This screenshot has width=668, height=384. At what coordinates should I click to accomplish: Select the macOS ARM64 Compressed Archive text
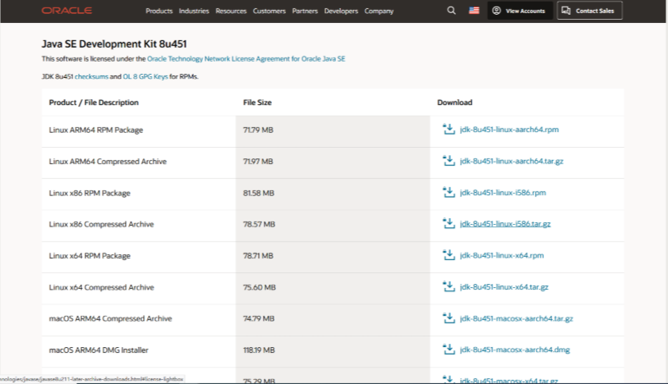click(110, 318)
